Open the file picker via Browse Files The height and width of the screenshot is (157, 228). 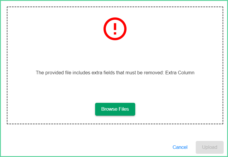[115, 109]
